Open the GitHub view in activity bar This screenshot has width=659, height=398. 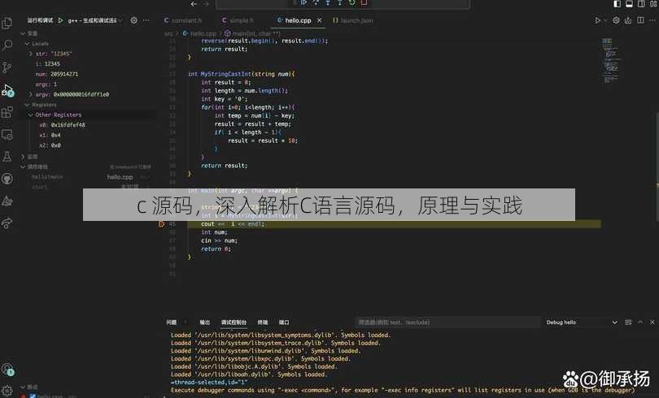(7, 179)
